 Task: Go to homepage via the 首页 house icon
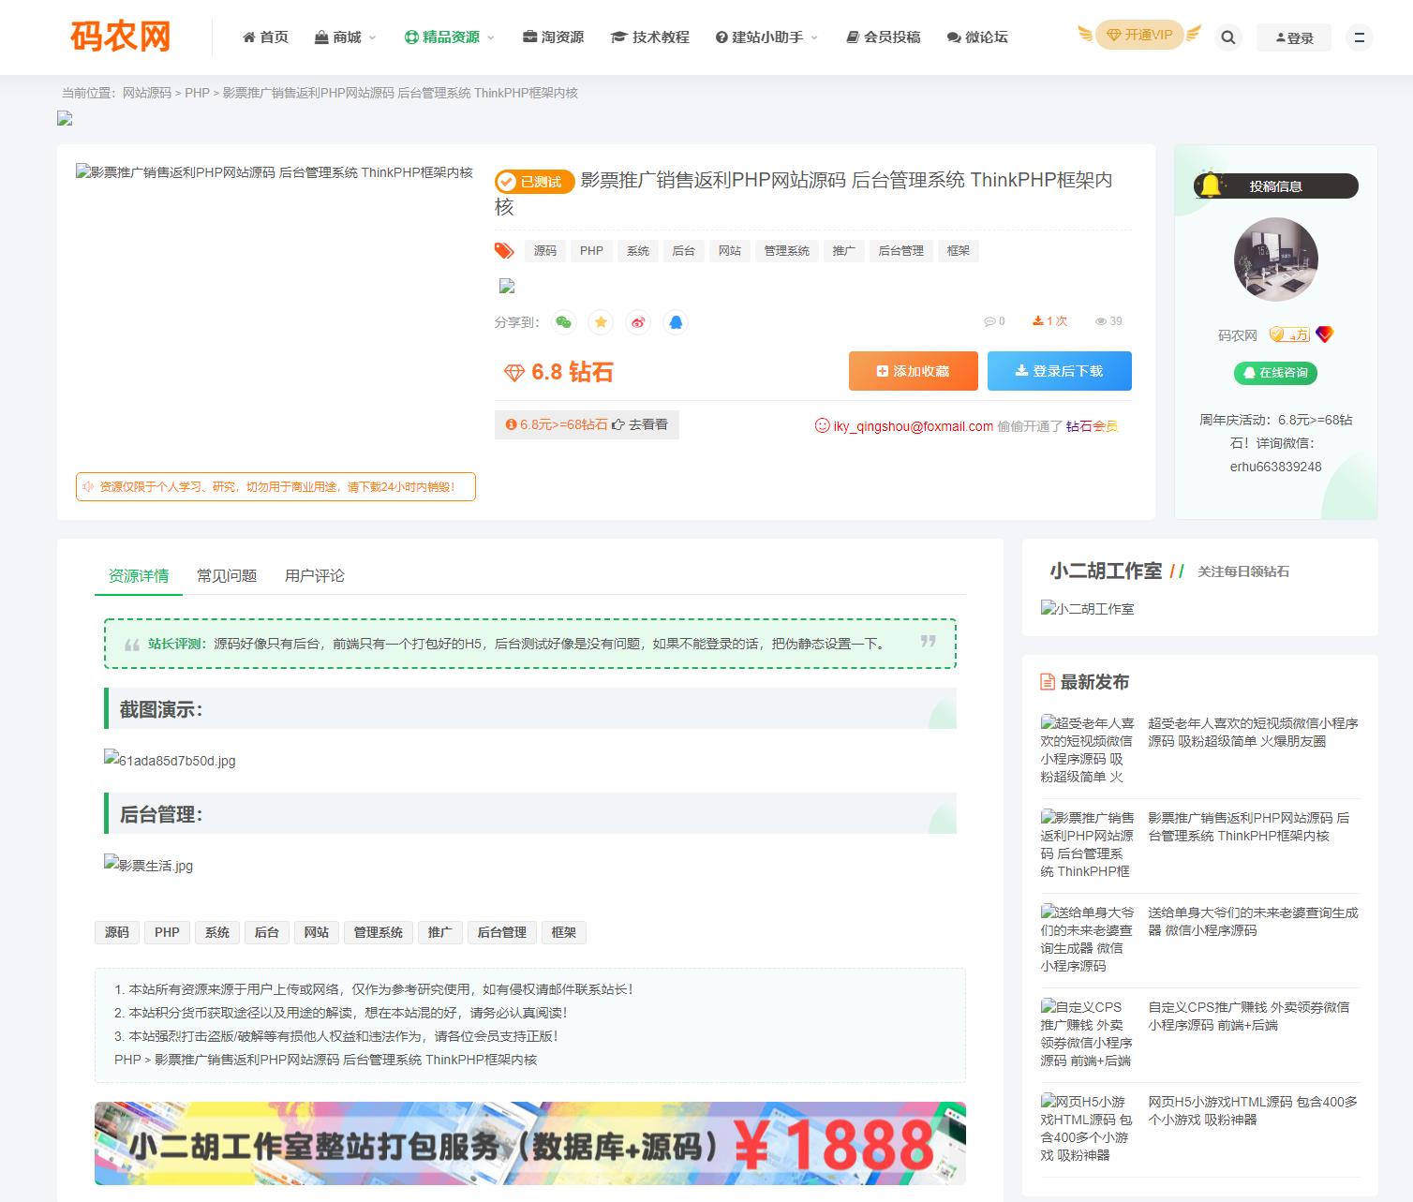[x=265, y=37]
